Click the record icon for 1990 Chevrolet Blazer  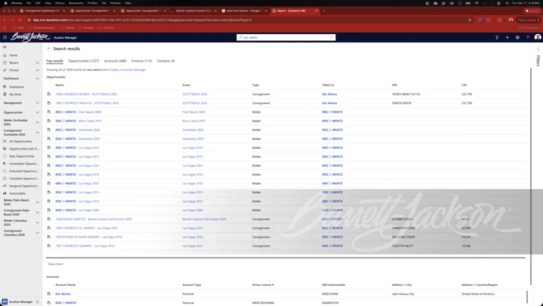pos(49,94)
